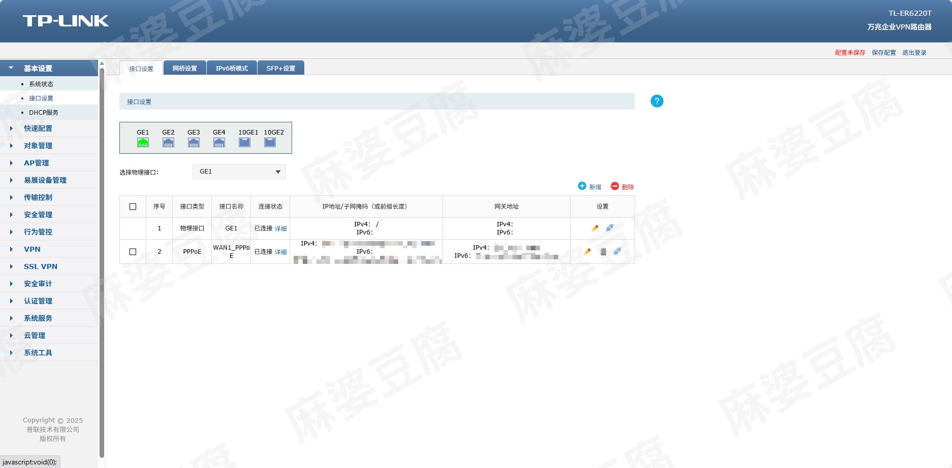Click the TP-LINK logo
The image size is (952, 468).
(66, 21)
